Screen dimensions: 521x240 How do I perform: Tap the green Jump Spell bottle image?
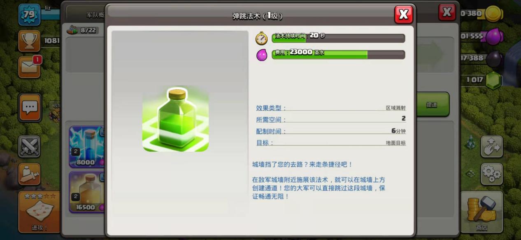[175, 119]
